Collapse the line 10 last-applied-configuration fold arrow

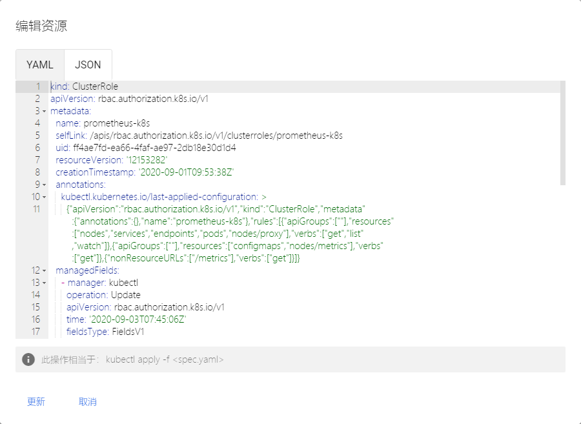44,197
